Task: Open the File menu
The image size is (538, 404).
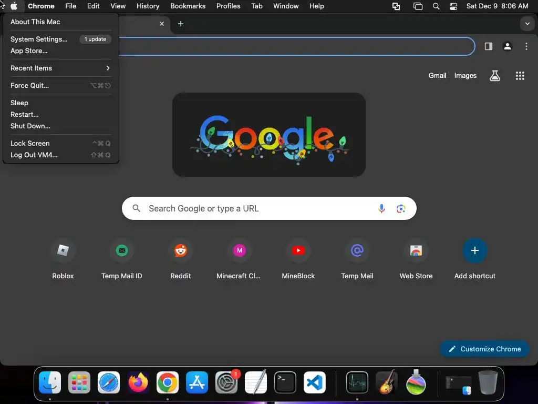Action: (71, 6)
